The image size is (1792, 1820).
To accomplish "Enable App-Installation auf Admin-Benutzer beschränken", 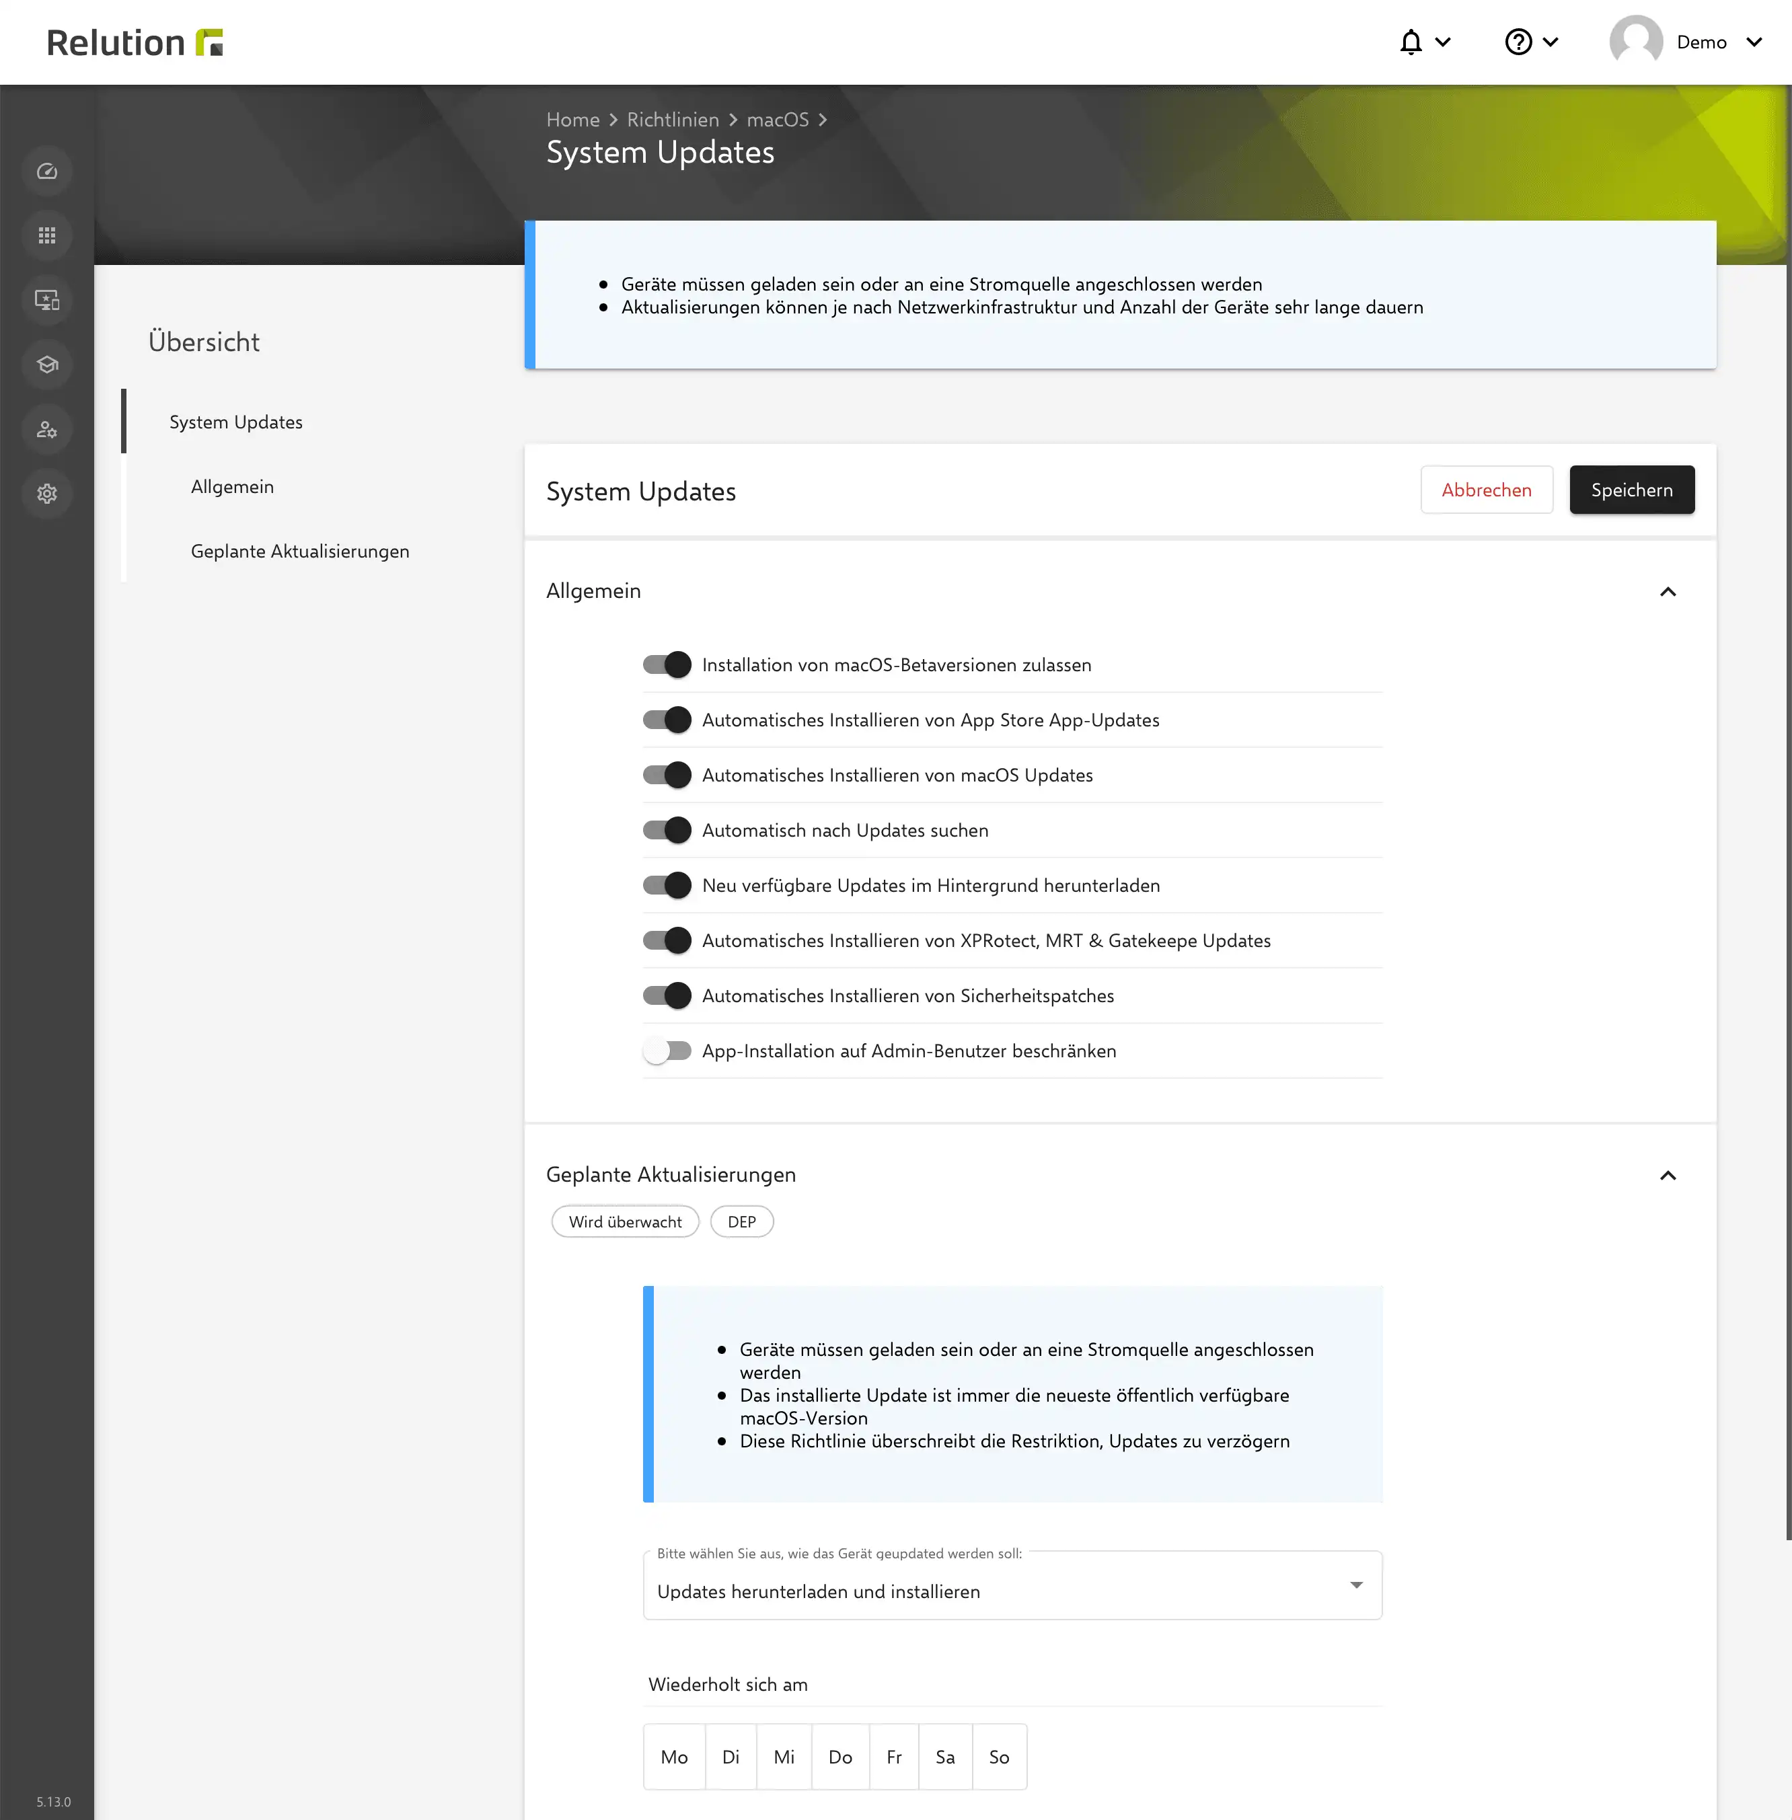I will (667, 1050).
